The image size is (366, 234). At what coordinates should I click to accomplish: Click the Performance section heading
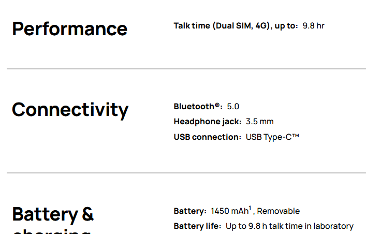69,29
